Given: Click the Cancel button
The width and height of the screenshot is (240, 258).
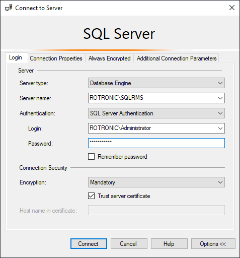Looking at the screenshot, I should point(129,243).
